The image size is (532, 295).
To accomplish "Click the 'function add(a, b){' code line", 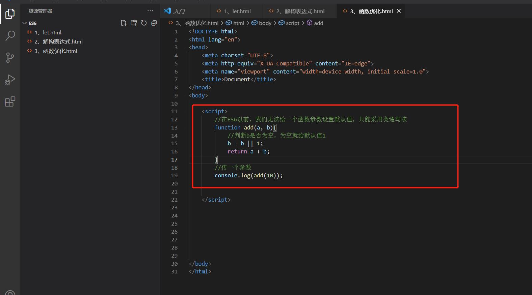I will [245, 127].
